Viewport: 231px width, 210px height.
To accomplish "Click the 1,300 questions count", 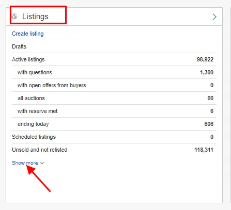I will [x=207, y=72].
